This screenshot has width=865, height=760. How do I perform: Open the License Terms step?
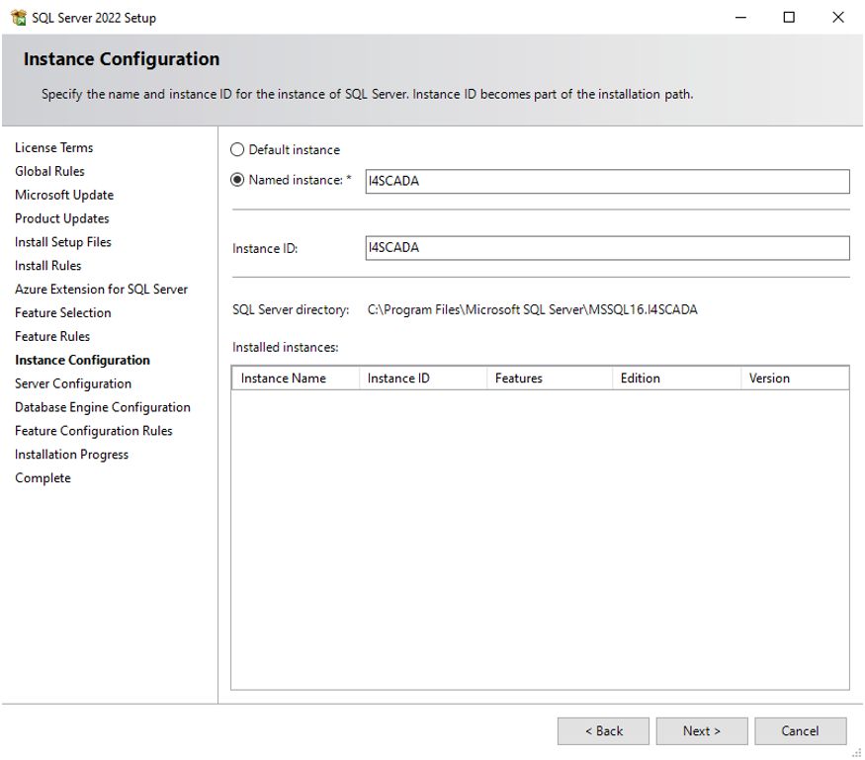coord(53,146)
